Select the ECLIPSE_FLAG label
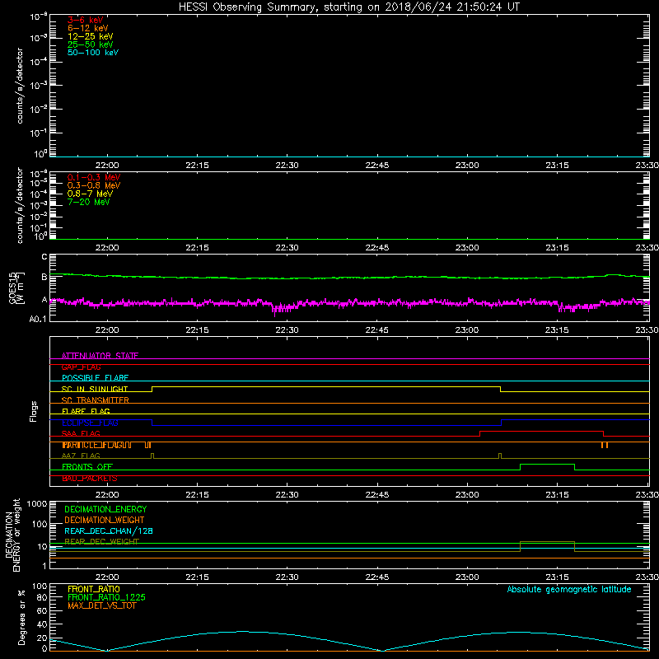 click(x=90, y=423)
